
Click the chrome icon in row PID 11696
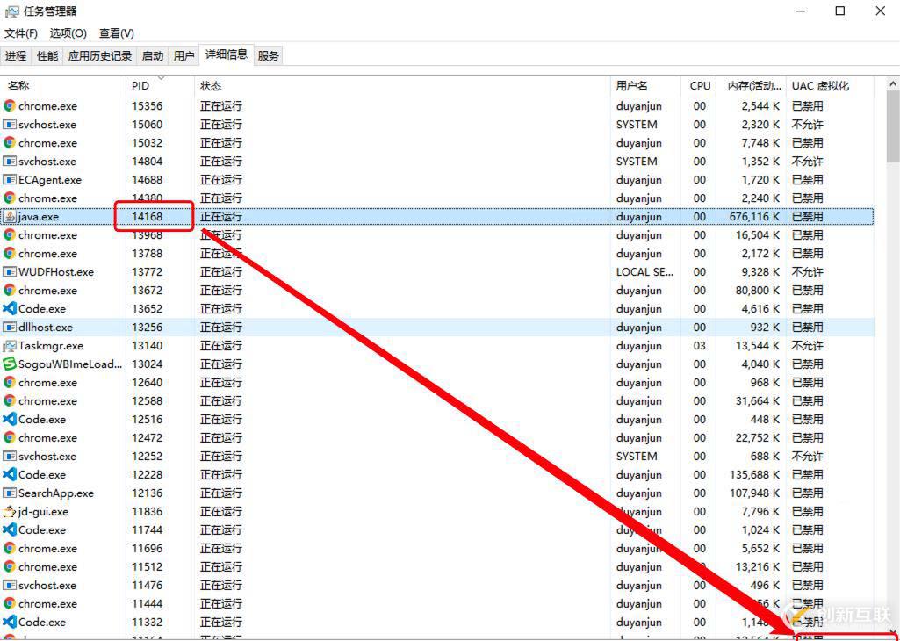[x=9, y=548]
